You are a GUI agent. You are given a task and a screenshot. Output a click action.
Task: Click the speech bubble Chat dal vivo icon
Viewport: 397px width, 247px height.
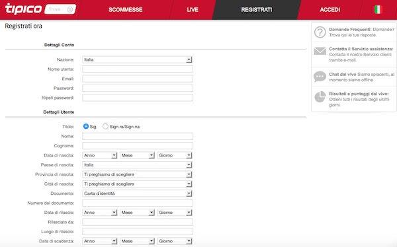(320, 77)
